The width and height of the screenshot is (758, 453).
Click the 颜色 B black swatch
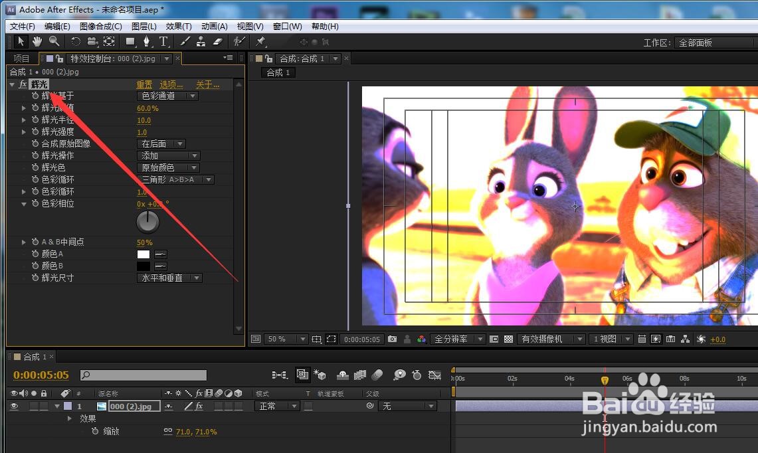click(143, 266)
